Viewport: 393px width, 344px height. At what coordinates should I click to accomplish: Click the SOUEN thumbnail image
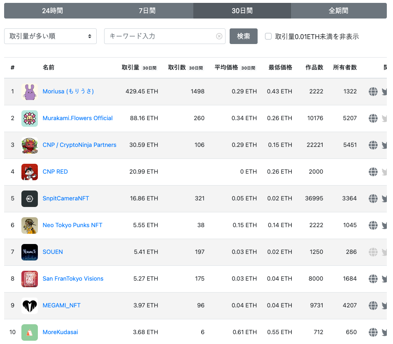pyautogui.click(x=30, y=252)
